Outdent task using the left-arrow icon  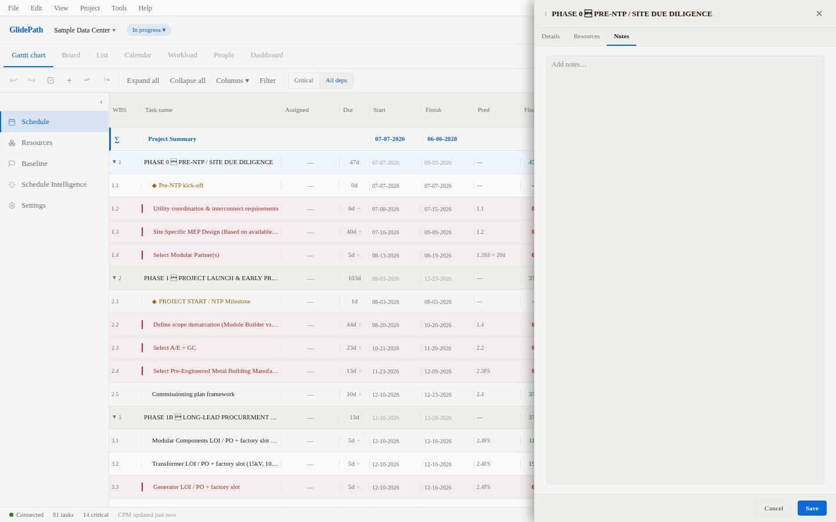point(106,81)
